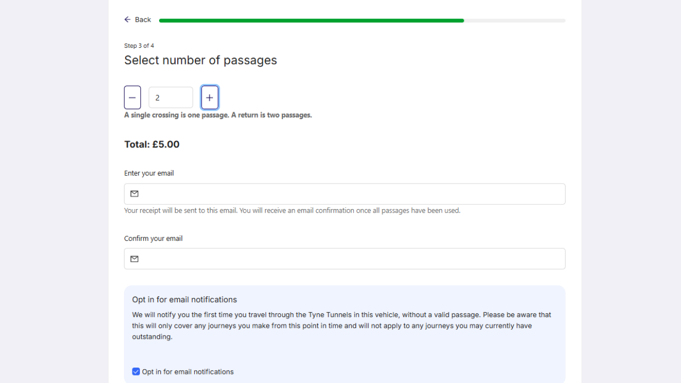Screen dimensions: 681x383
Task: Click the "Step 3 of 4" indicator
Action: pyautogui.click(x=139, y=46)
